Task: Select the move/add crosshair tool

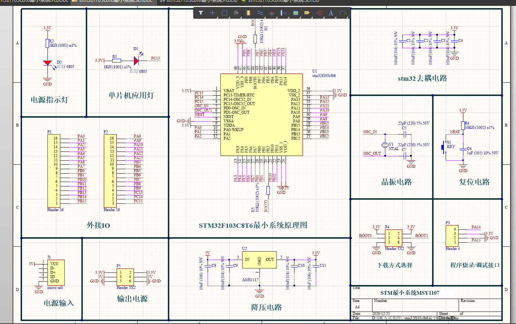Action: coord(212,13)
